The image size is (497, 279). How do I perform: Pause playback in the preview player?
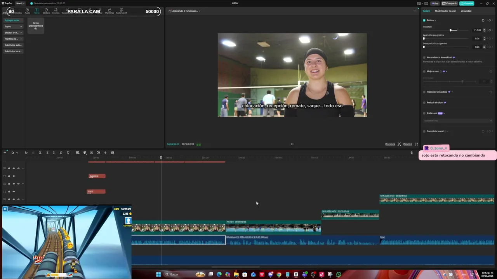[292, 144]
